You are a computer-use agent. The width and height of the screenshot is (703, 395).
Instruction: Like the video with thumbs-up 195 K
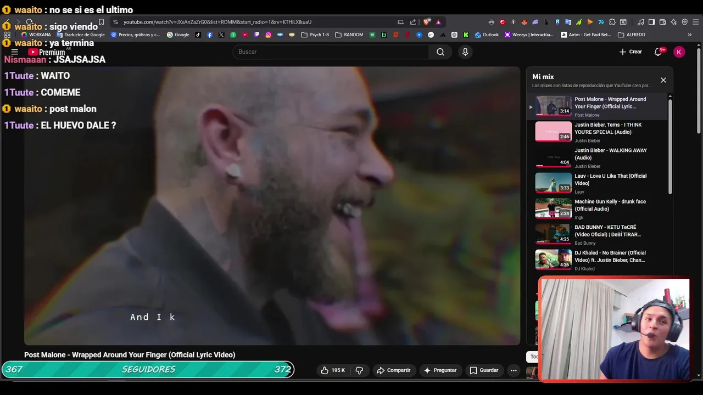[x=333, y=370]
